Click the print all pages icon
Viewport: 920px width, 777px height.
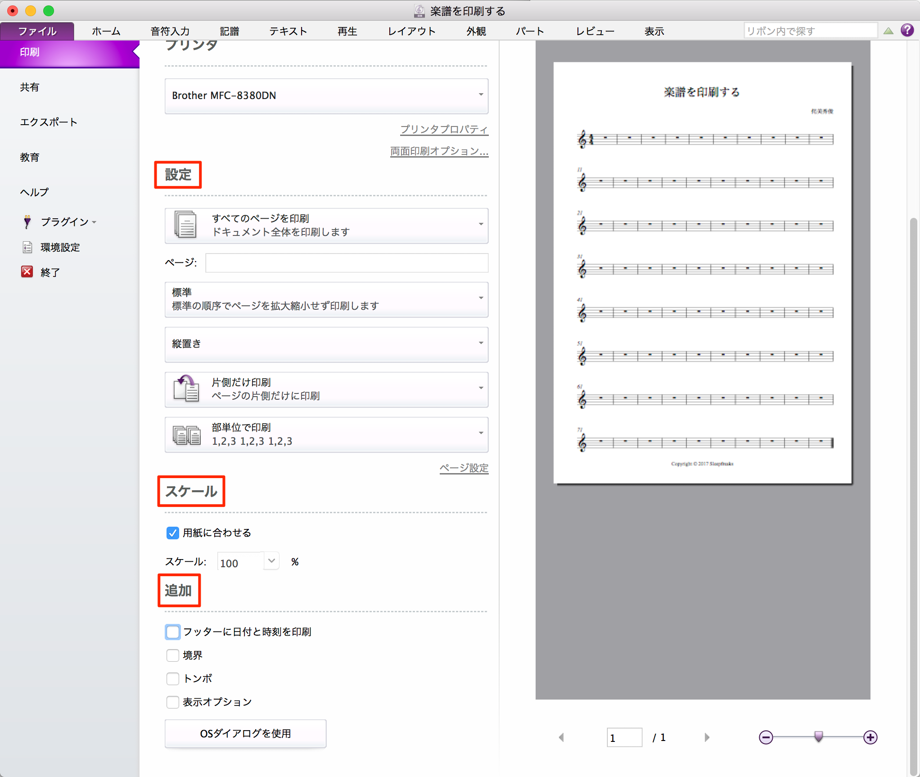coord(185,225)
